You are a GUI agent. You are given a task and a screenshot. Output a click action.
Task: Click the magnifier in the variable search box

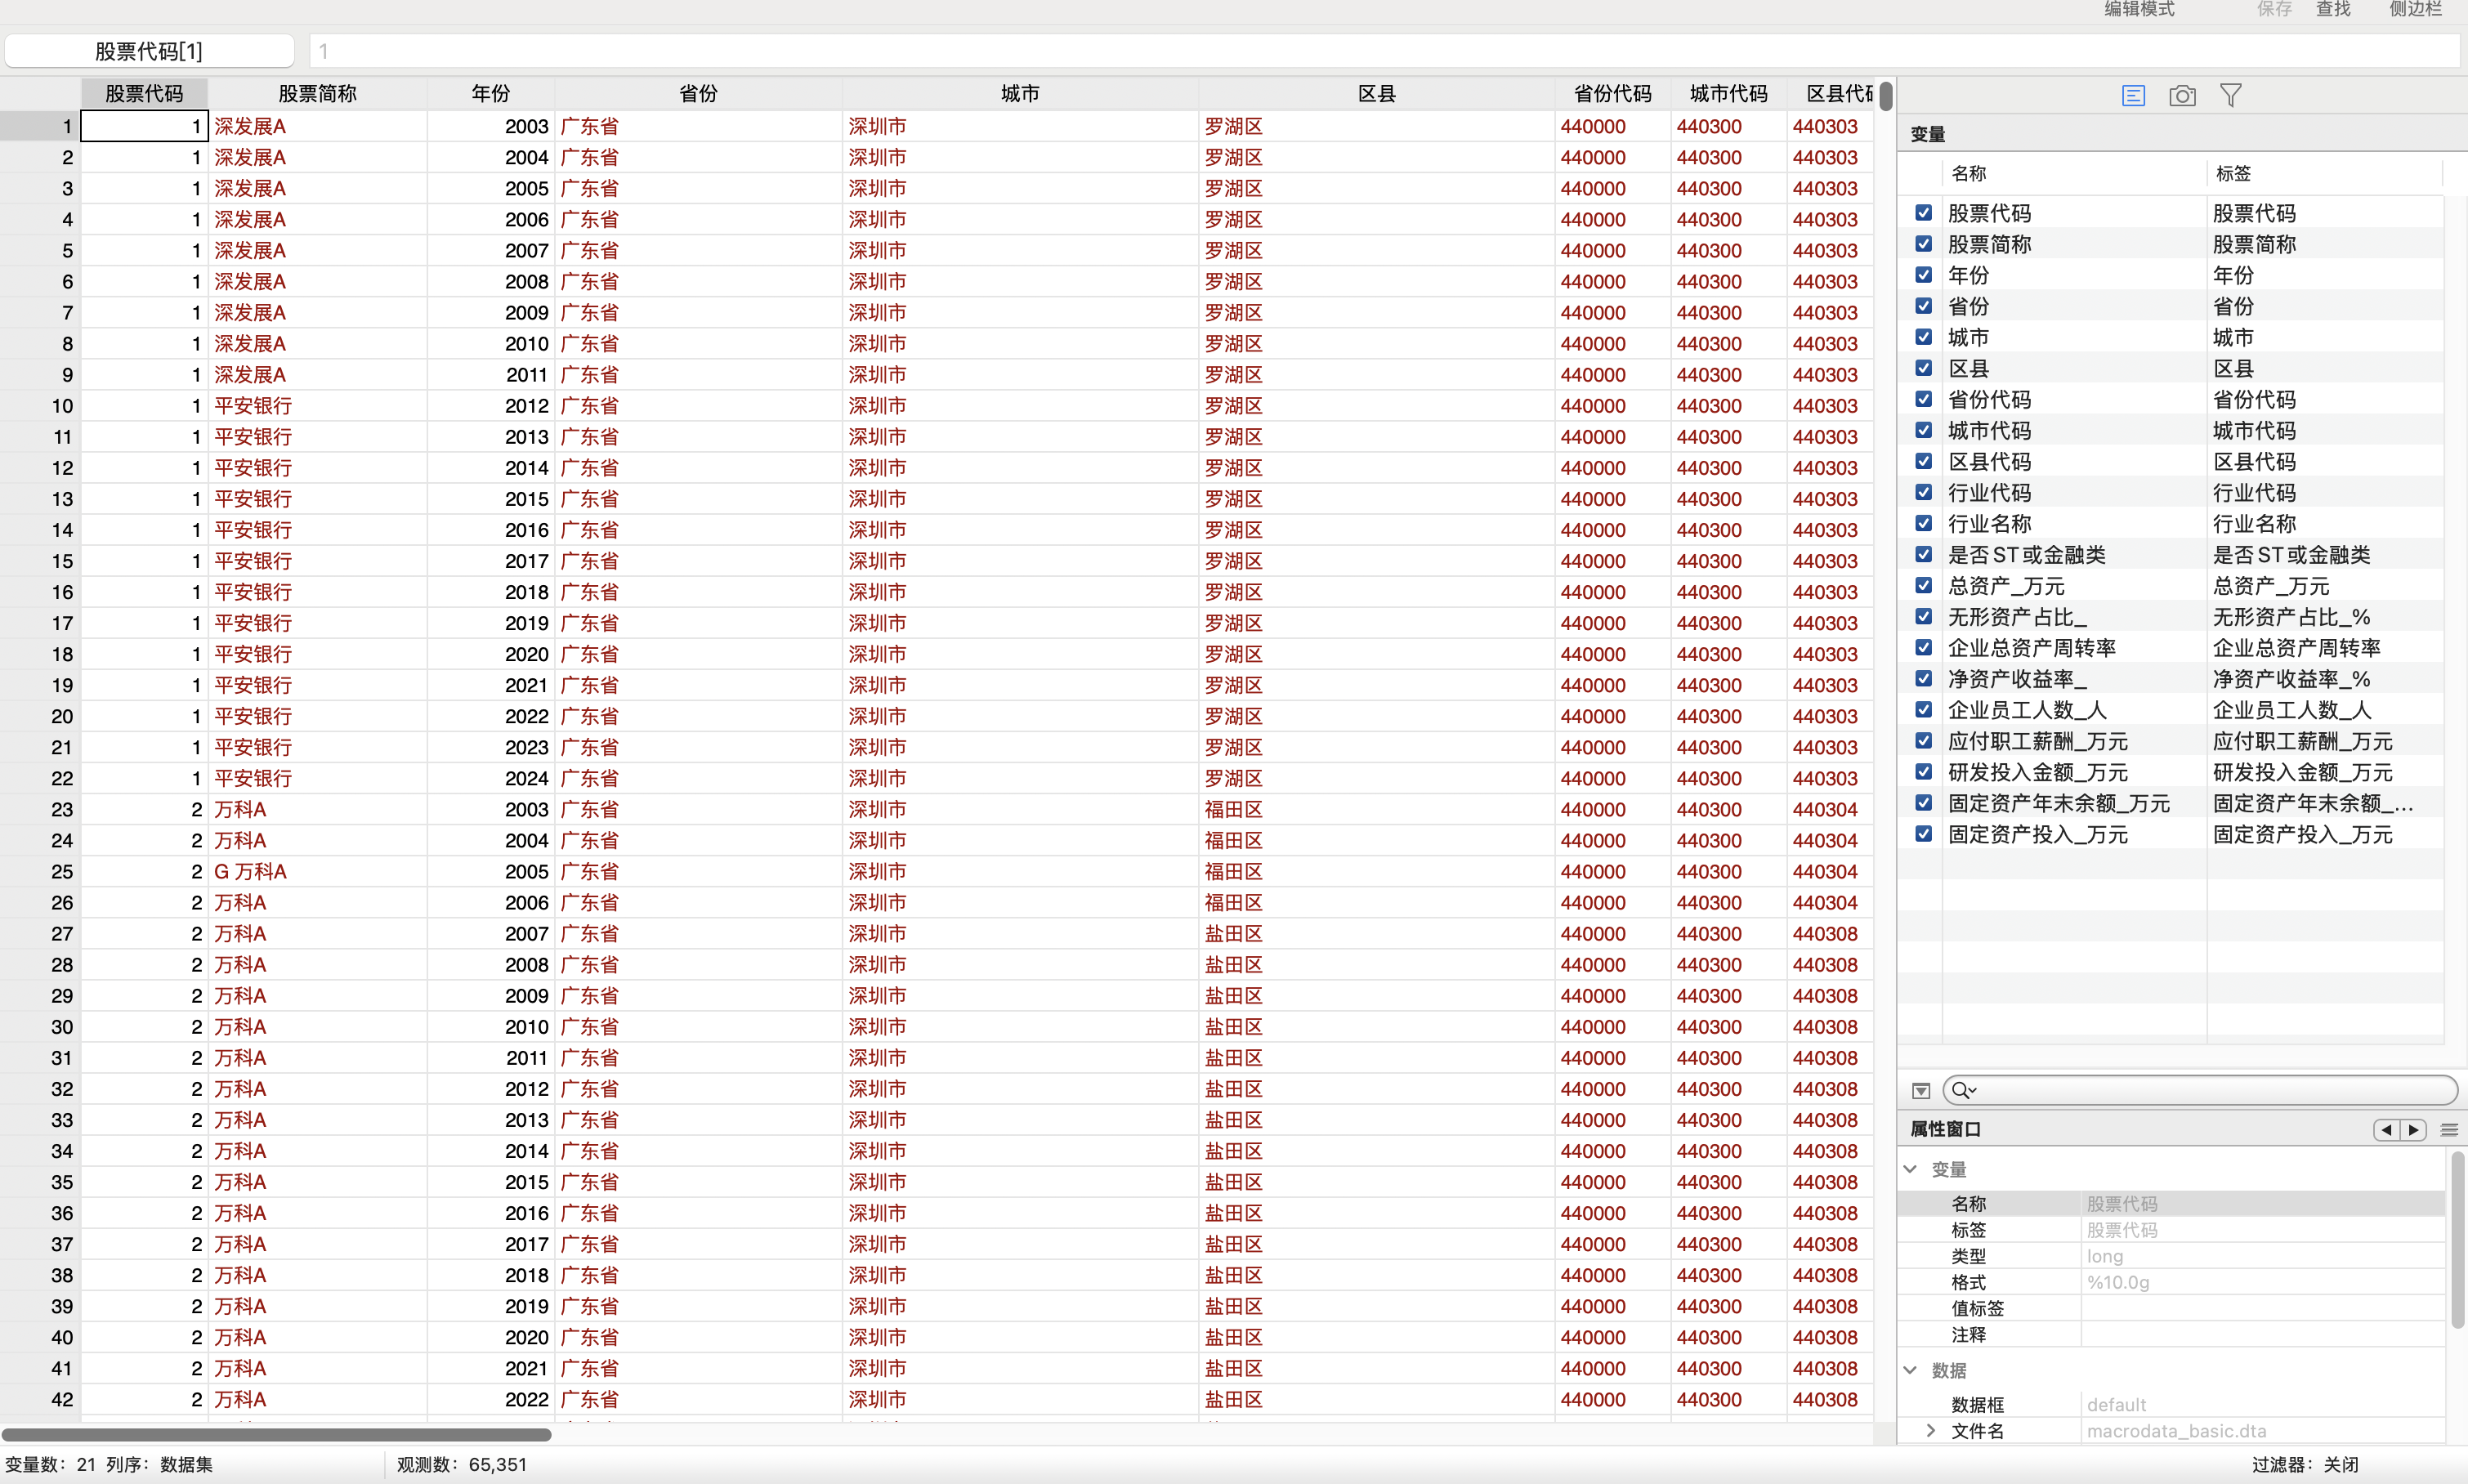[1962, 1090]
